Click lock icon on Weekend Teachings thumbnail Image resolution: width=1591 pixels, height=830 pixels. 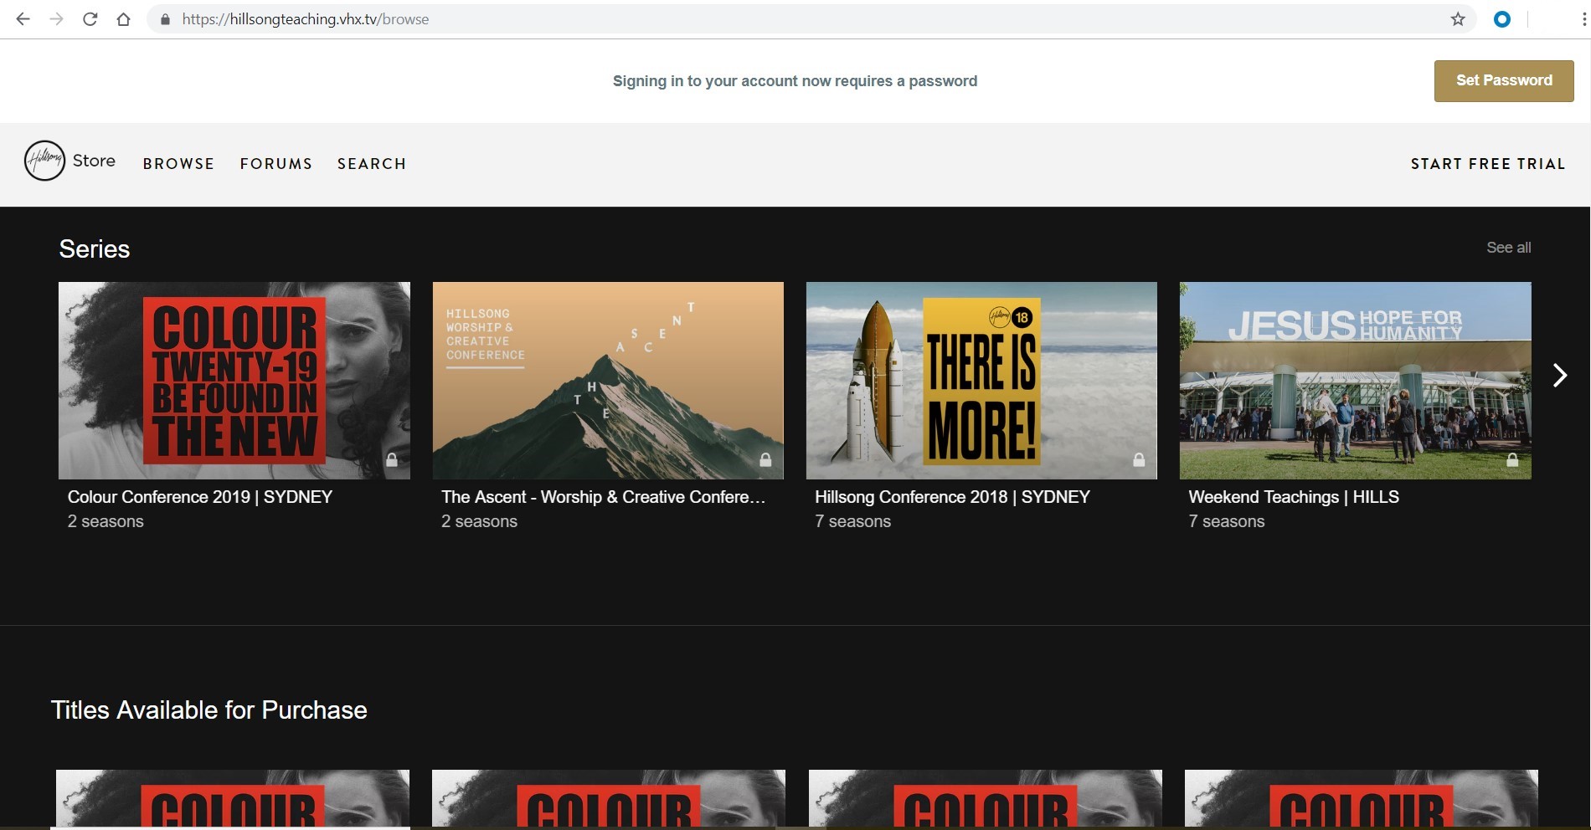pyautogui.click(x=1512, y=460)
